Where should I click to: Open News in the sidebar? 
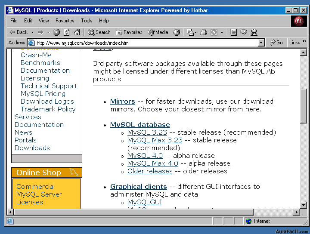23,132
